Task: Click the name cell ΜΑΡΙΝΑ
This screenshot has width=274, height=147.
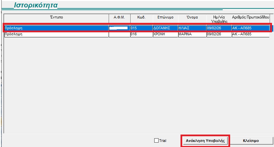Action: tap(192, 34)
